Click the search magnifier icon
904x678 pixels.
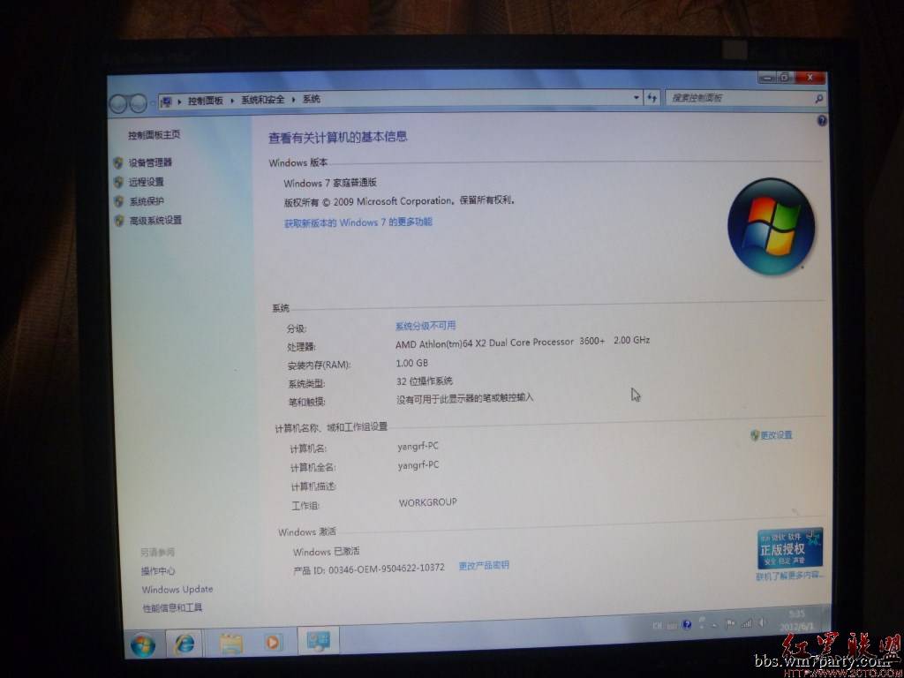818,99
